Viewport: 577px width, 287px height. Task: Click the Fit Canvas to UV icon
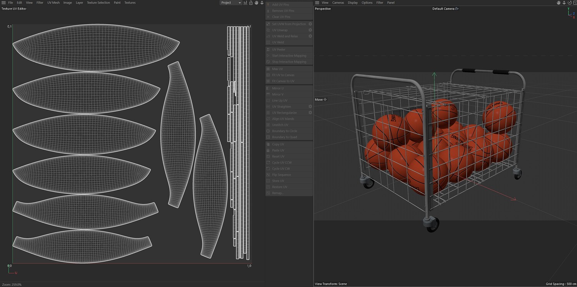268,81
